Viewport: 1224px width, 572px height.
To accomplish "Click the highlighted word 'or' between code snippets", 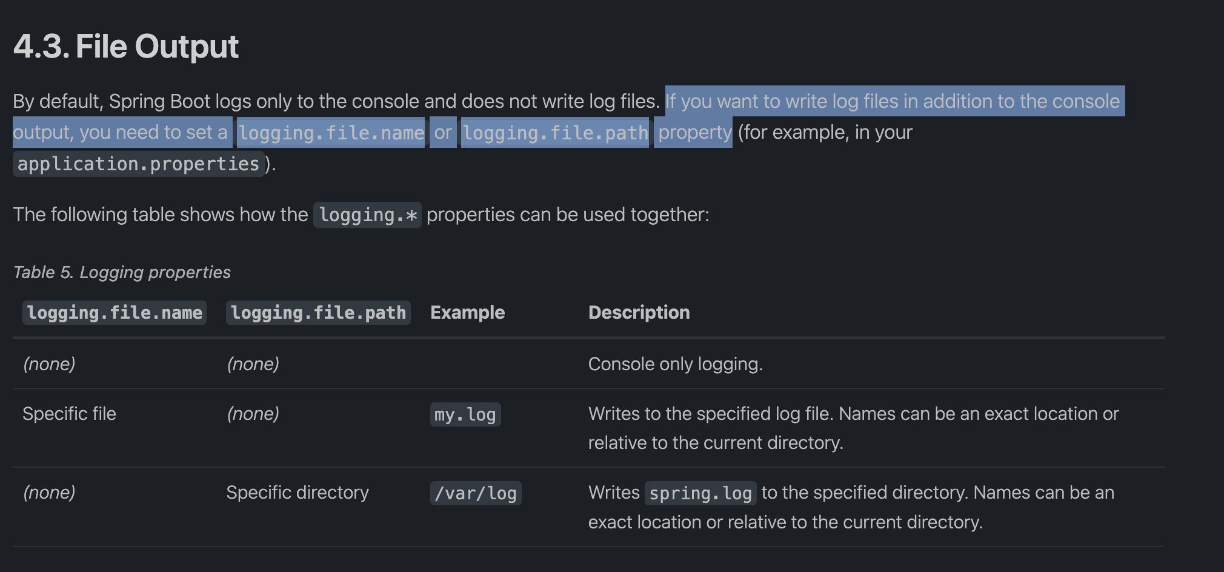I will coord(442,133).
